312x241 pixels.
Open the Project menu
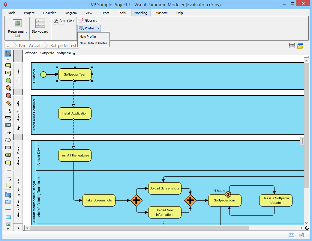tap(29, 13)
